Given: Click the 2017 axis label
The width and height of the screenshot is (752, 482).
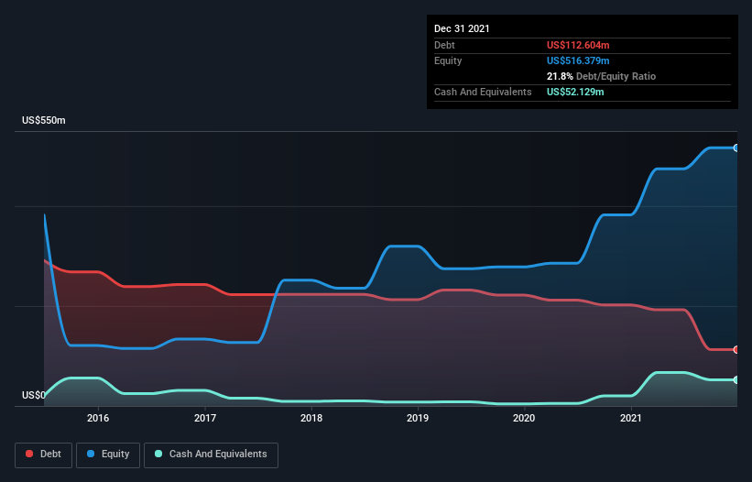Looking at the screenshot, I should 205,418.
